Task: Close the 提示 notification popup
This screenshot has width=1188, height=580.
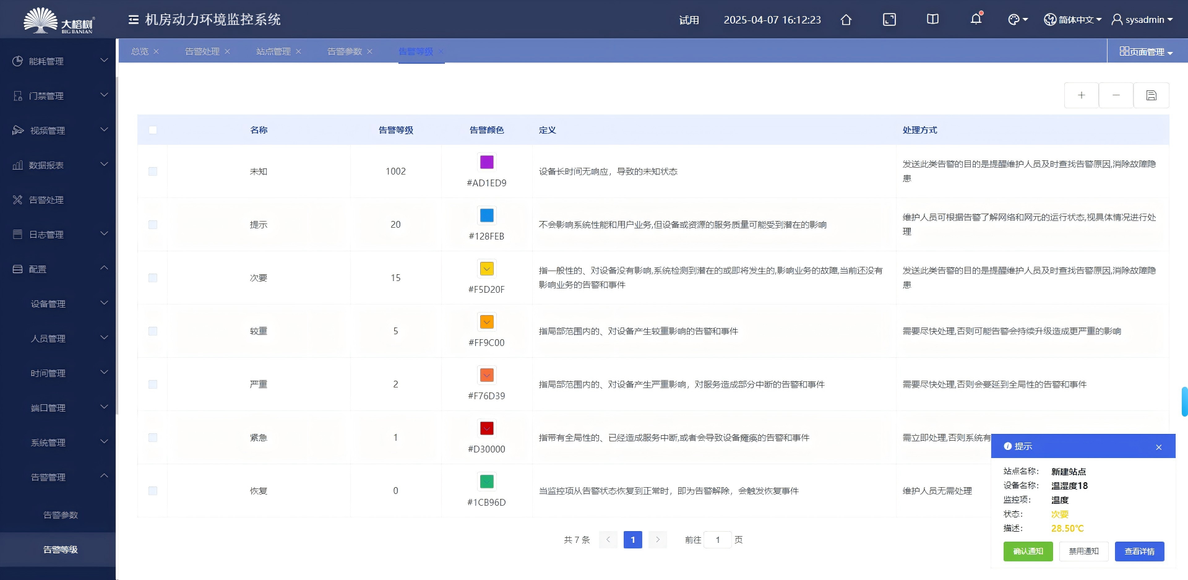Action: tap(1158, 447)
